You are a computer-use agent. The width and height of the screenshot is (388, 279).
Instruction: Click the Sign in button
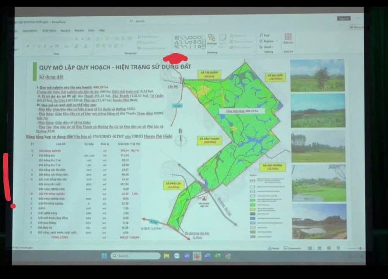point(343,18)
